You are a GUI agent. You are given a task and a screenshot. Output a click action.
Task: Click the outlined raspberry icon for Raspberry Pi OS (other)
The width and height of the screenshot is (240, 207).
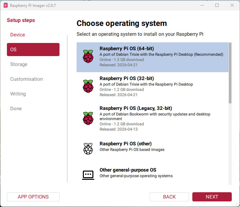click(88, 149)
